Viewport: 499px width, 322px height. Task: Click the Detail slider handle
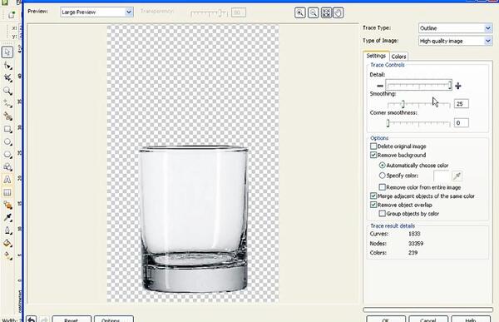450,85
